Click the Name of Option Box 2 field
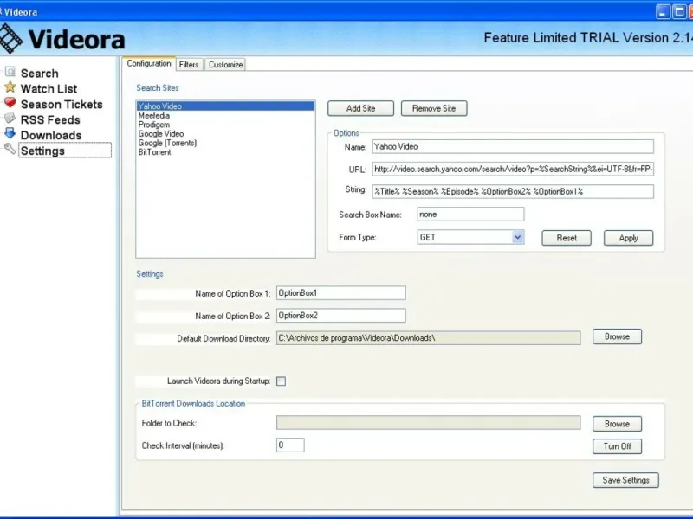The height and width of the screenshot is (519, 693). click(341, 316)
